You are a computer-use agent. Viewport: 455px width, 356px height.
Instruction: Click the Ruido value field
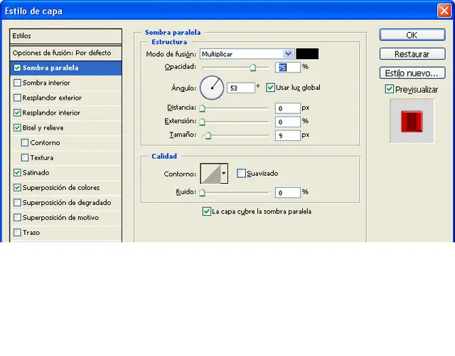point(287,192)
